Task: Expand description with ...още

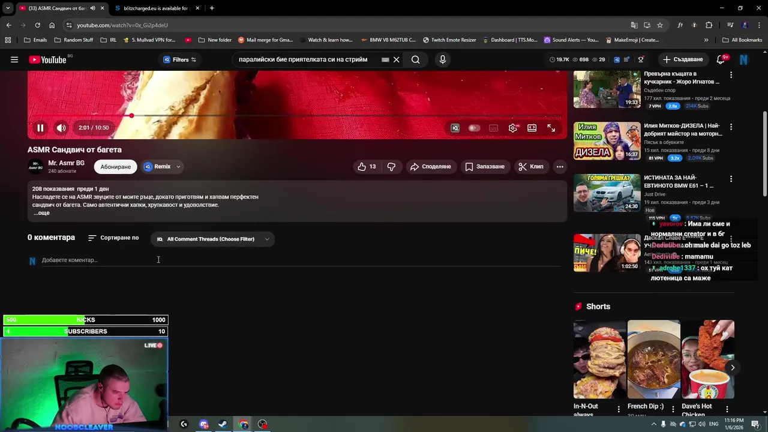Action: [x=41, y=213]
